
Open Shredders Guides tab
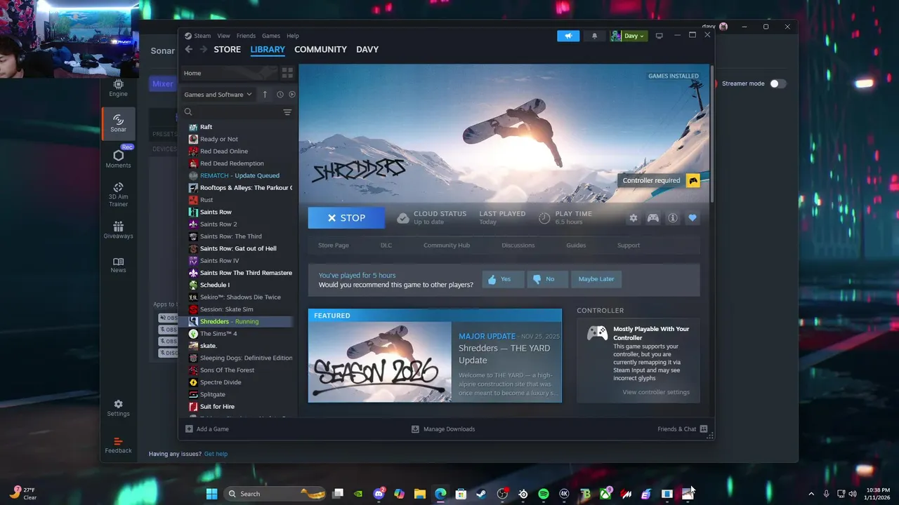coord(576,245)
